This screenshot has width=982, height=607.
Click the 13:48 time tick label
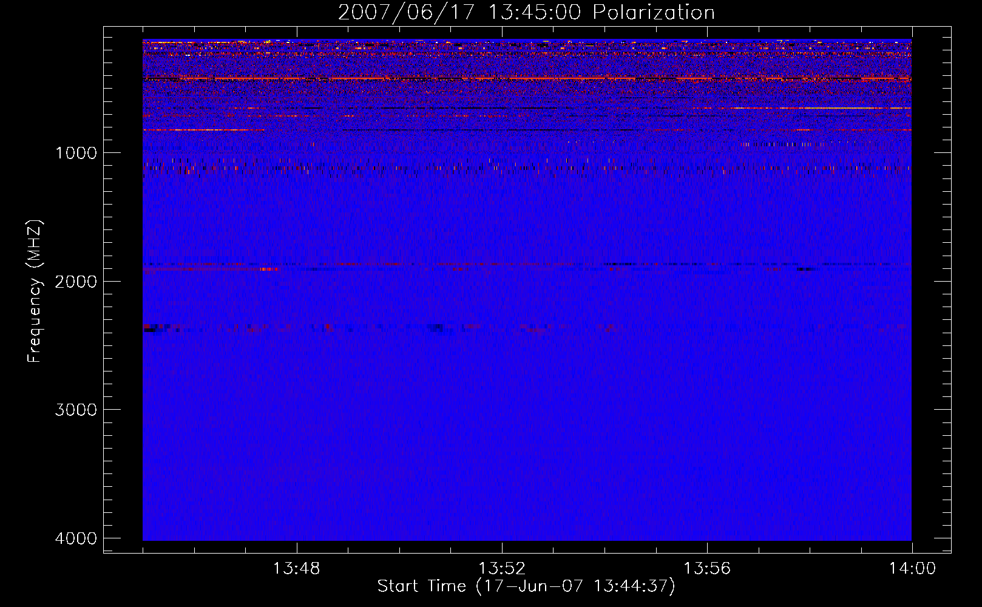pos(296,569)
